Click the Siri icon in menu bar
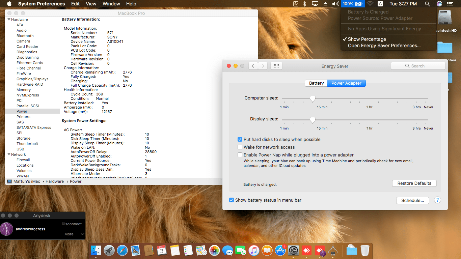Image resolution: width=461 pixels, height=259 pixels. 439,4
